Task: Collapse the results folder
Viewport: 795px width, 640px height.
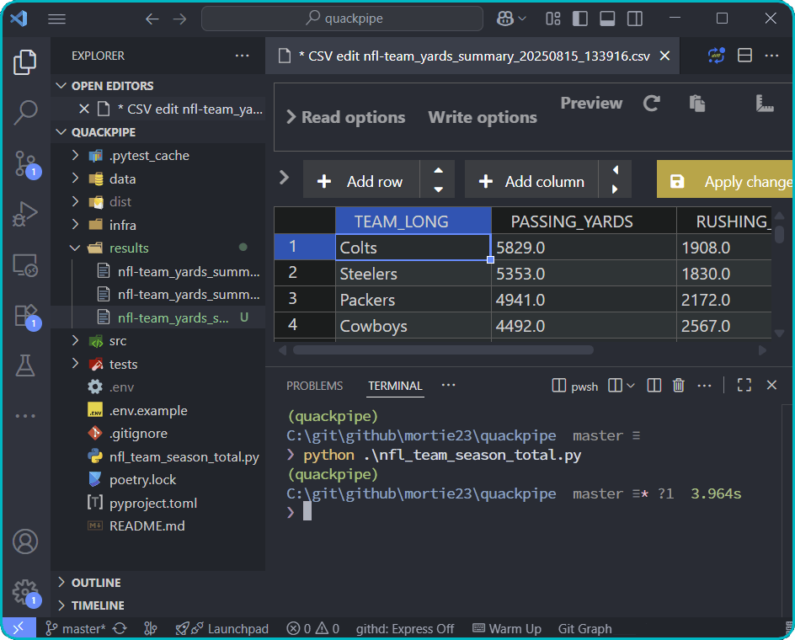Action: (x=158, y=248)
